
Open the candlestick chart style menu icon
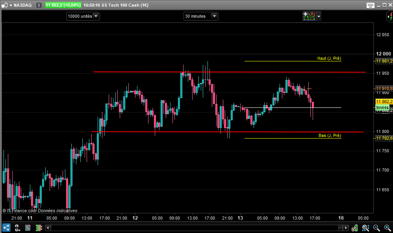point(7,5)
